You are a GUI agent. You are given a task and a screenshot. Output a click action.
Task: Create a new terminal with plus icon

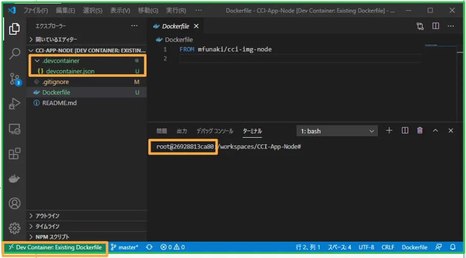point(389,131)
